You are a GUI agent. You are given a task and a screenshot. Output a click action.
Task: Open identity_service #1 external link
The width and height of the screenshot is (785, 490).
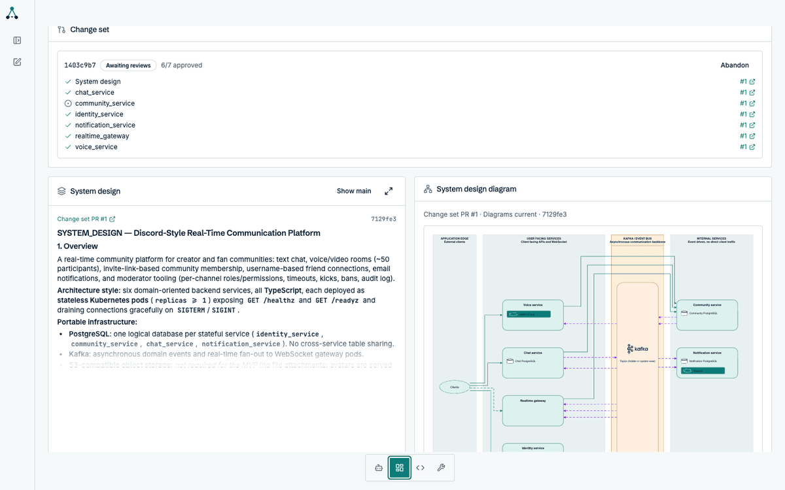click(x=748, y=114)
